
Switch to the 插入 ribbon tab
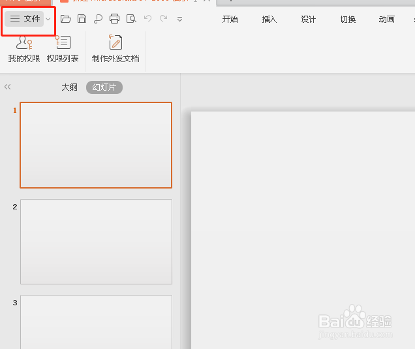click(x=269, y=20)
